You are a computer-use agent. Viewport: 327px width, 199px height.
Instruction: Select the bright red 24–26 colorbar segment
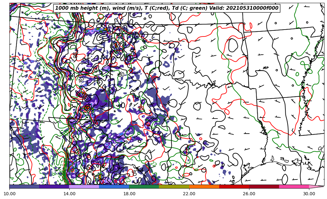click(234, 186)
